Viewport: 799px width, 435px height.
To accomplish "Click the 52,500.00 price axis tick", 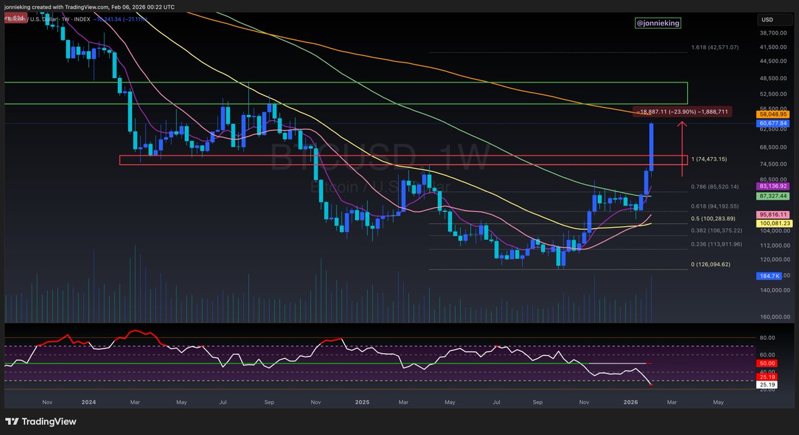I will (773, 94).
